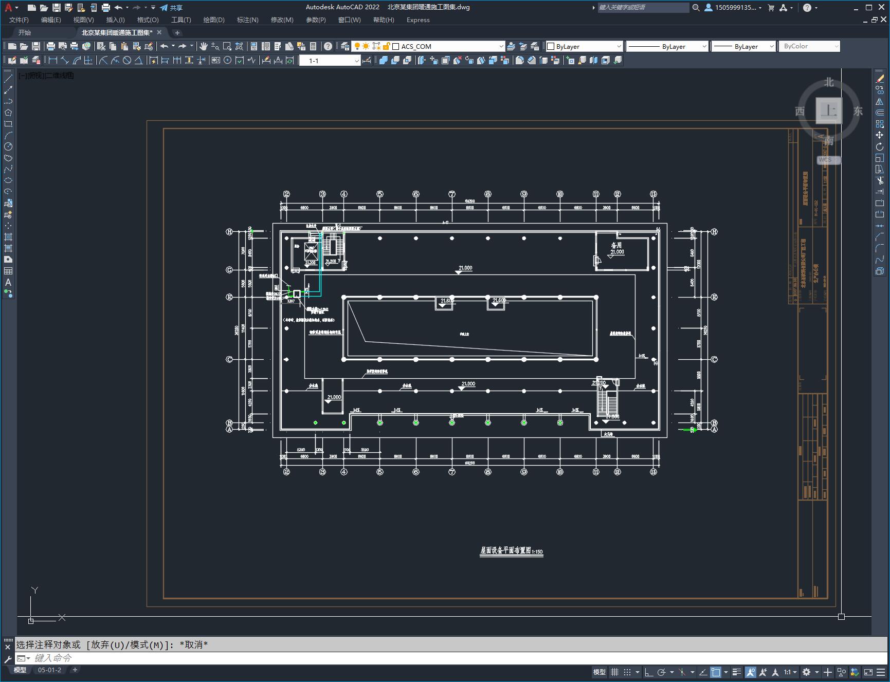This screenshot has width=890, height=682.
Task: Click the WCS label under ViewCube
Action: coord(828,160)
